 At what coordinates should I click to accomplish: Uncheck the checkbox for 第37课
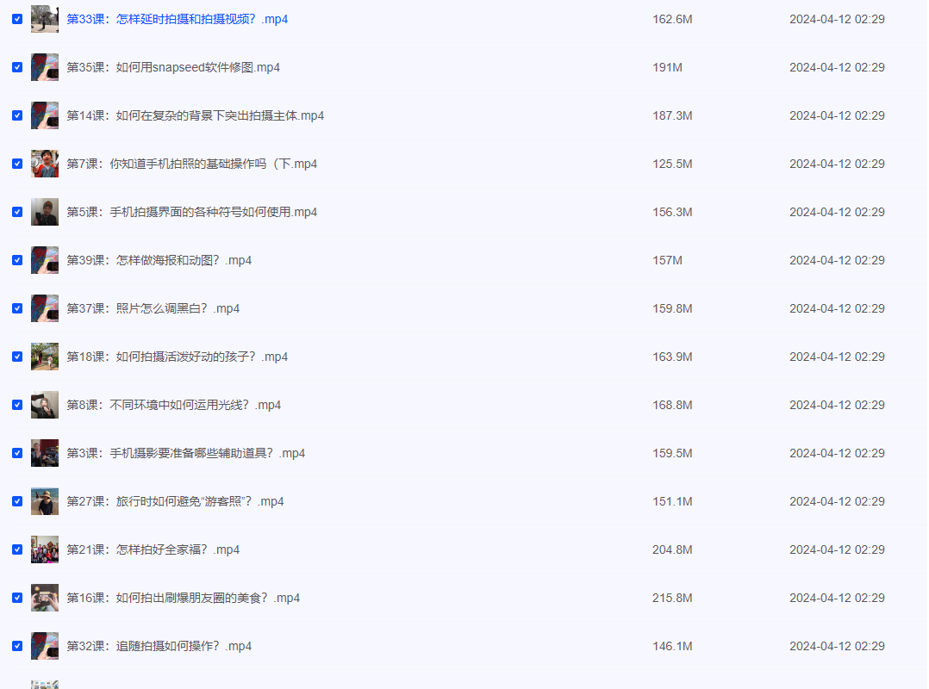tap(16, 308)
